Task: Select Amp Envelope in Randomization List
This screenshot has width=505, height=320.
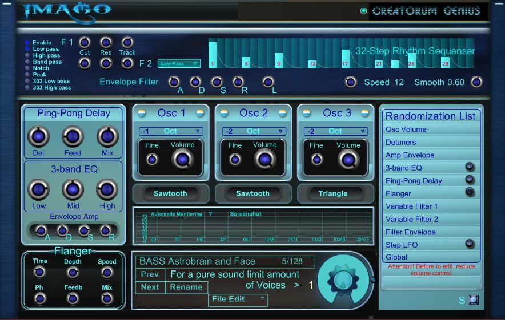Action: (410, 155)
